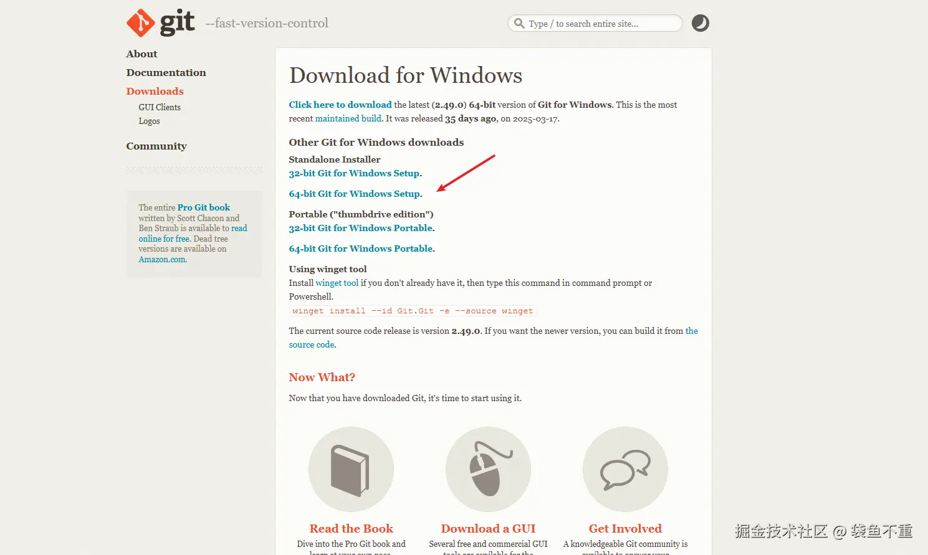Screen dimensions: 928x555
Task: Open the Community section
Action: point(156,146)
